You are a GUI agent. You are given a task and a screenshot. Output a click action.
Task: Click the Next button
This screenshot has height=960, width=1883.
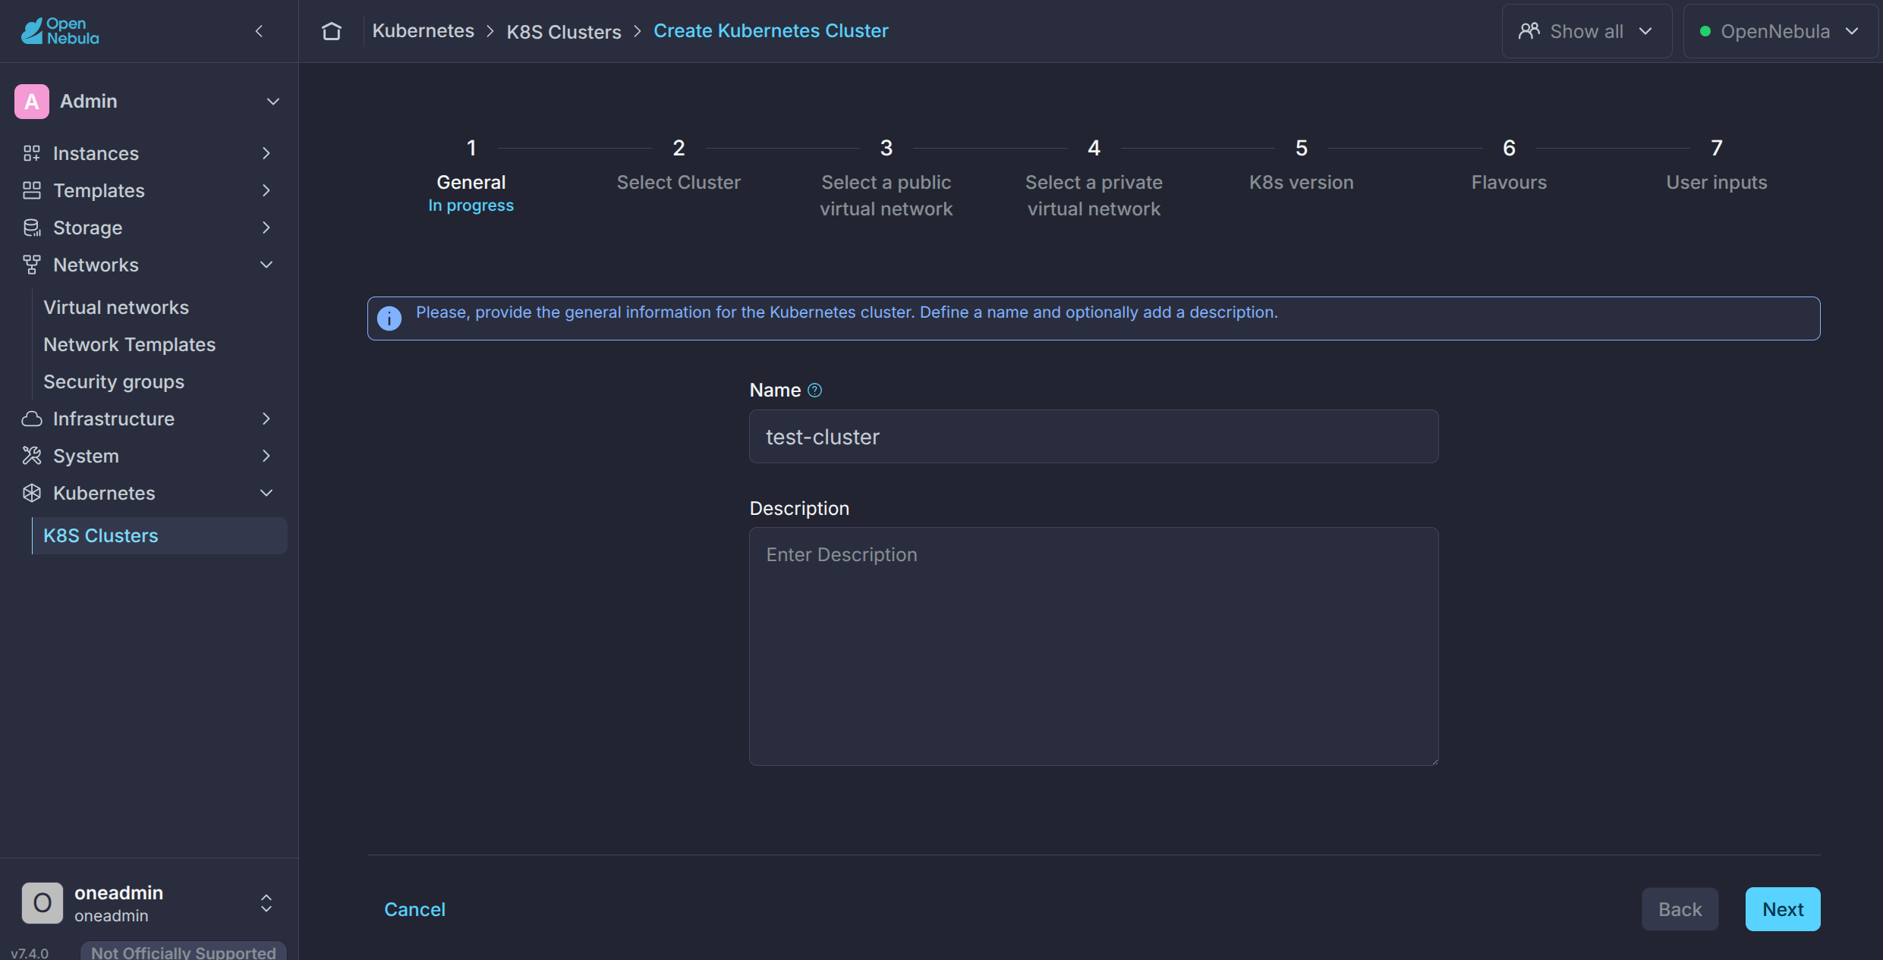[1783, 909]
